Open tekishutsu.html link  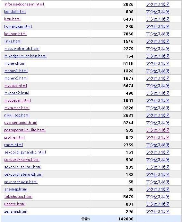click(x=18, y=197)
